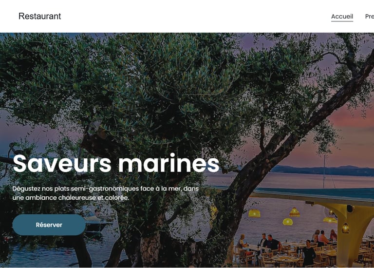Open the partially visible Pre… menu item
This screenshot has height=268, width=374.
pos(370,17)
